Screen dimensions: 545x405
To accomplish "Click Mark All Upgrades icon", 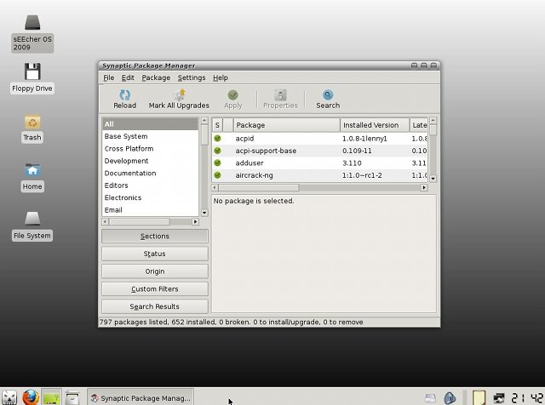I will [x=180, y=94].
